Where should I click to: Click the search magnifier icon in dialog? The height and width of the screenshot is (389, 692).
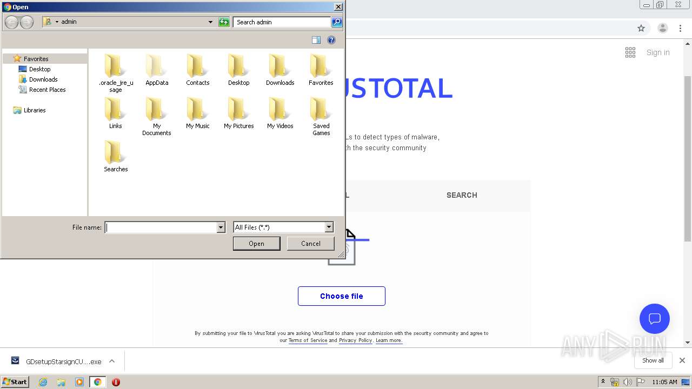pos(337,22)
